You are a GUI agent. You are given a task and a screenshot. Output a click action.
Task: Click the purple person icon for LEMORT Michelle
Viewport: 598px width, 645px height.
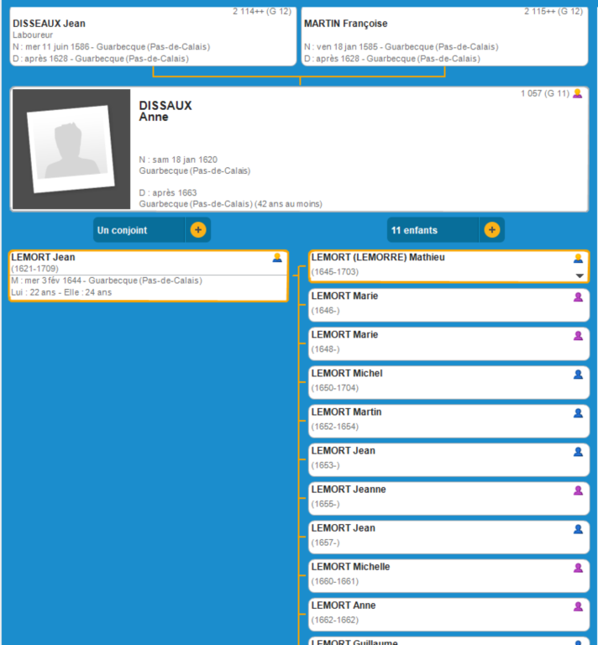(578, 568)
